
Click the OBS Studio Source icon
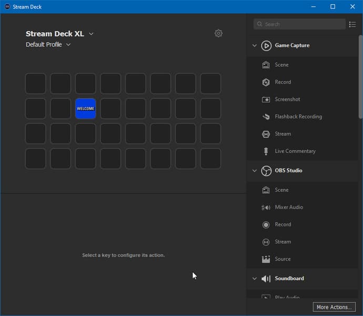point(266,259)
